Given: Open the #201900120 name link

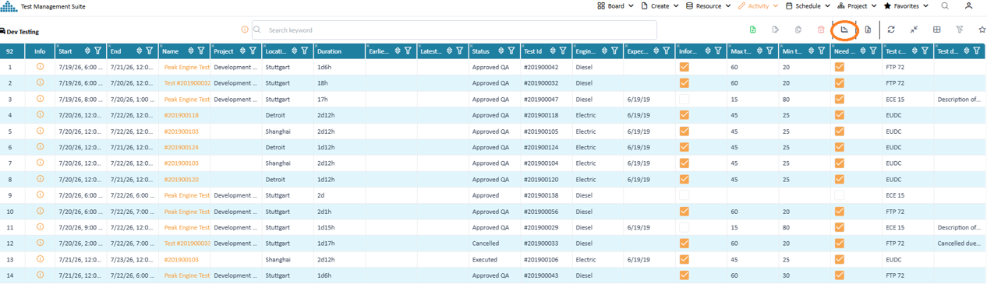Looking at the screenshot, I should [x=181, y=180].
